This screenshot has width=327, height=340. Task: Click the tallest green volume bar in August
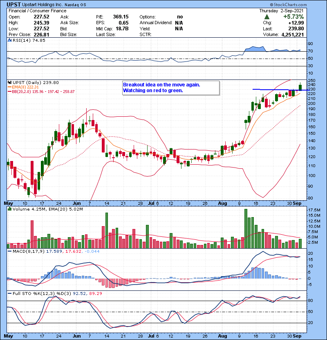point(246,229)
